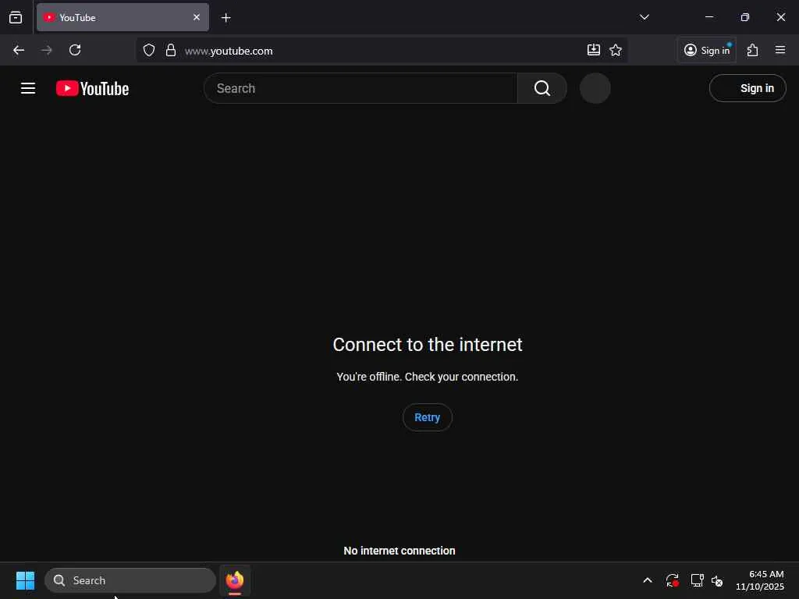This screenshot has width=799, height=599.
Task: Click the 'No internet connection' notice
Action: pos(399,551)
